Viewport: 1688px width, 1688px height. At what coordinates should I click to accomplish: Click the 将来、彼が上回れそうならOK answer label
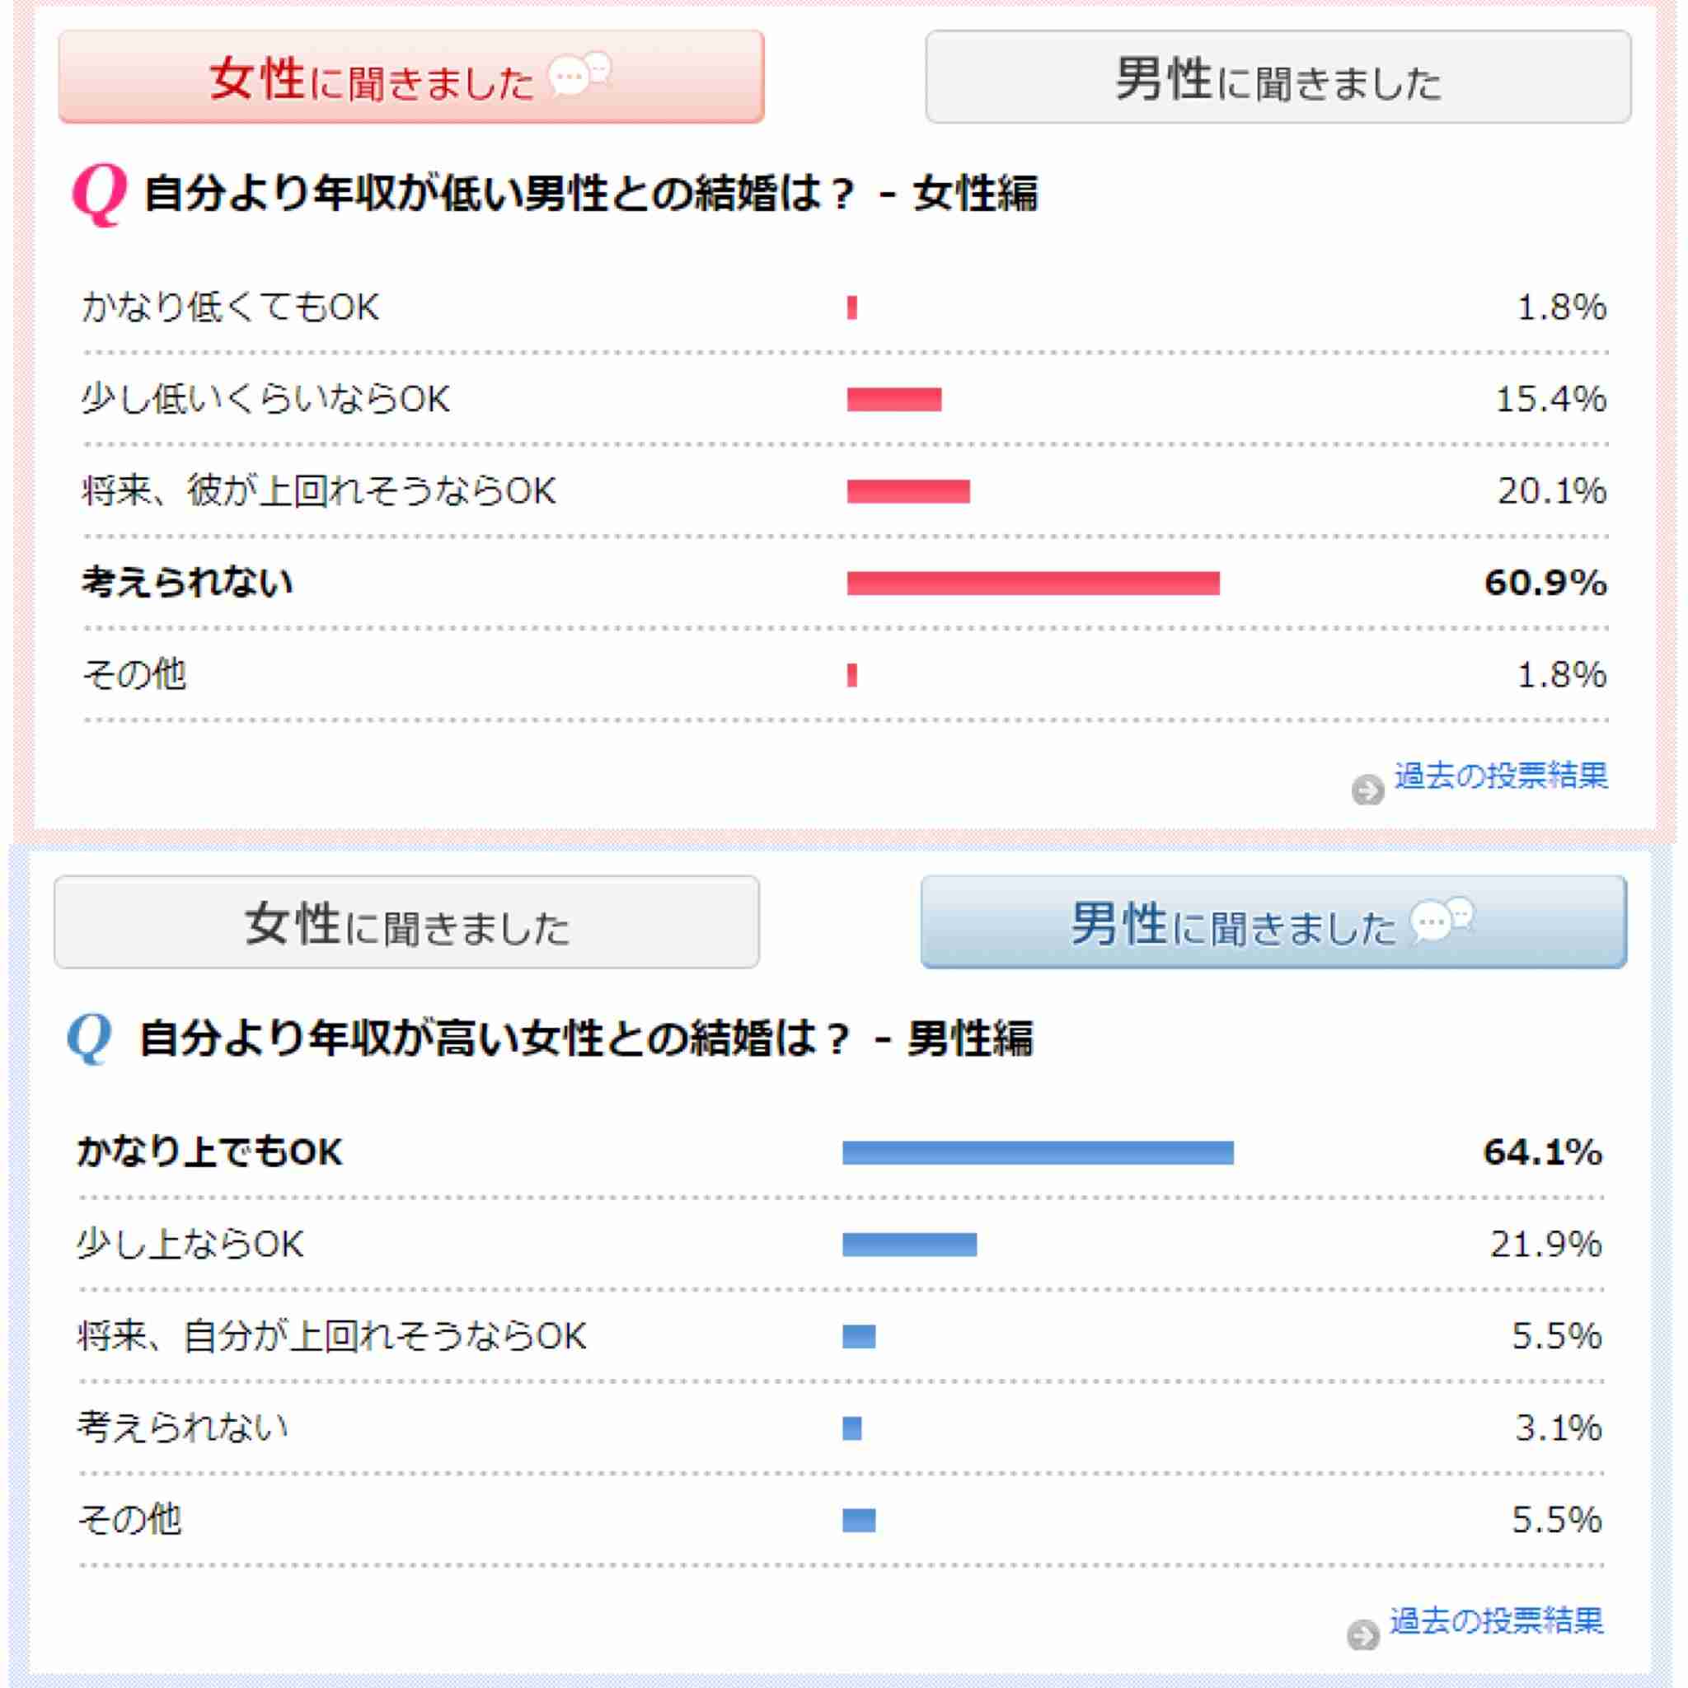pyautogui.click(x=319, y=491)
